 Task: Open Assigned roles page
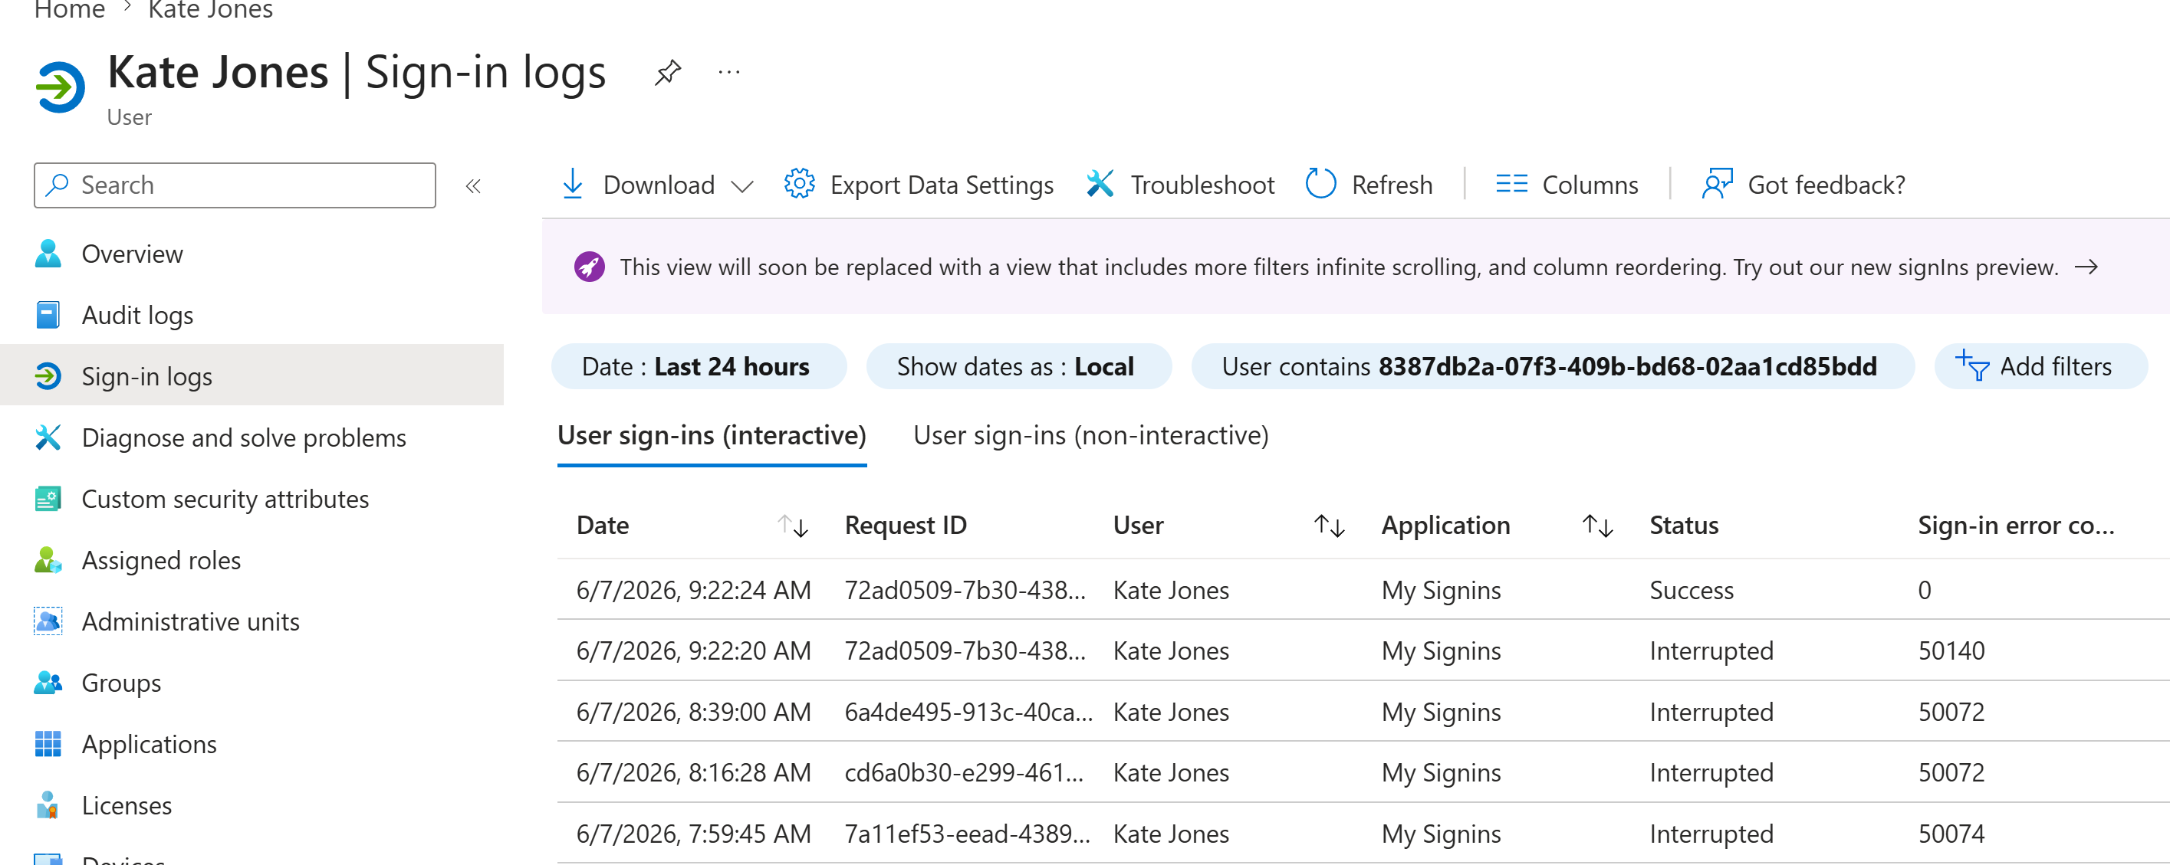pos(252,560)
